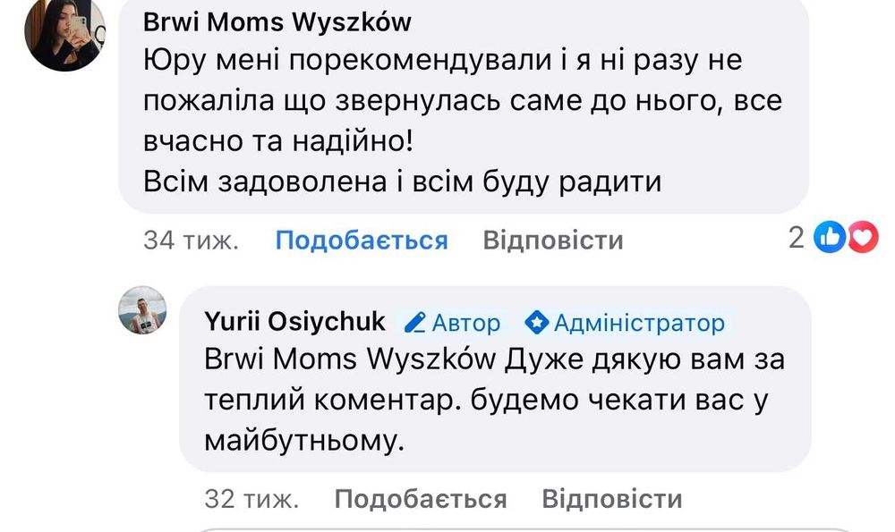895x532 pixels.
Task: Open the 34 тиж. timestamp link
Action: [x=191, y=241]
